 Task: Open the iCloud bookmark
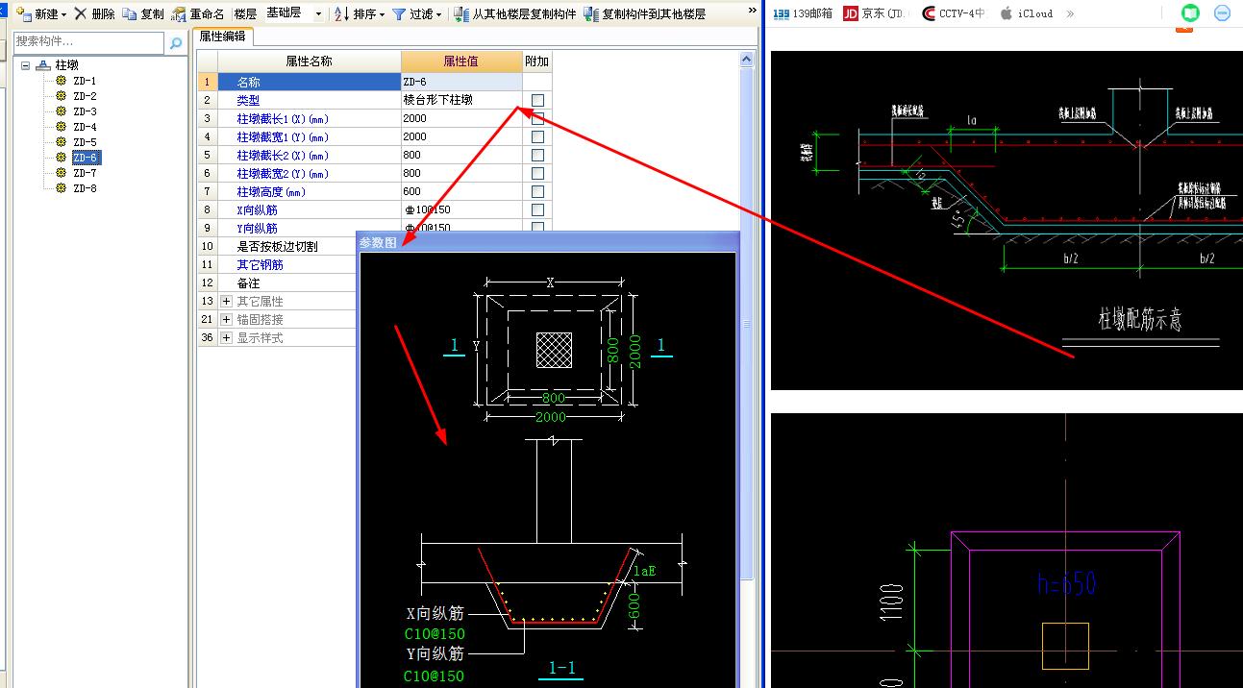tap(1027, 13)
